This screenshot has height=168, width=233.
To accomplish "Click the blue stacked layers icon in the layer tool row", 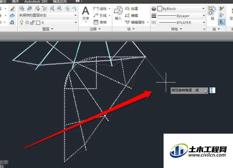I will click(x=29, y=8).
